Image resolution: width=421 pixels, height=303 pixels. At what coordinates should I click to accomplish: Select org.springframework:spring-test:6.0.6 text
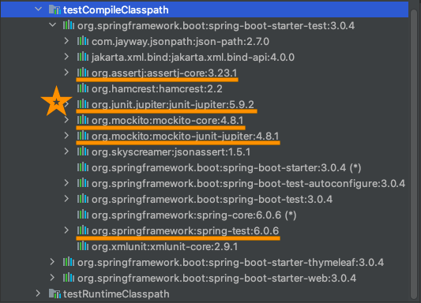[186, 231]
